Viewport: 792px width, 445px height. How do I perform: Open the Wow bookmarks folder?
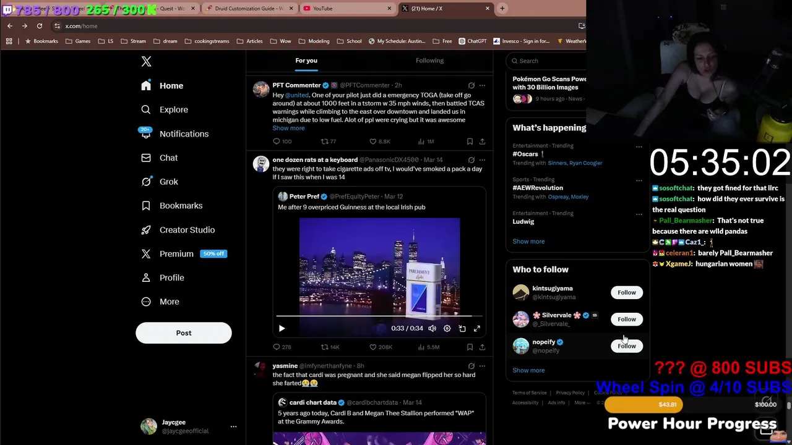pyautogui.click(x=280, y=41)
